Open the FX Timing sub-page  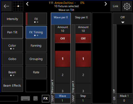click(36, 32)
